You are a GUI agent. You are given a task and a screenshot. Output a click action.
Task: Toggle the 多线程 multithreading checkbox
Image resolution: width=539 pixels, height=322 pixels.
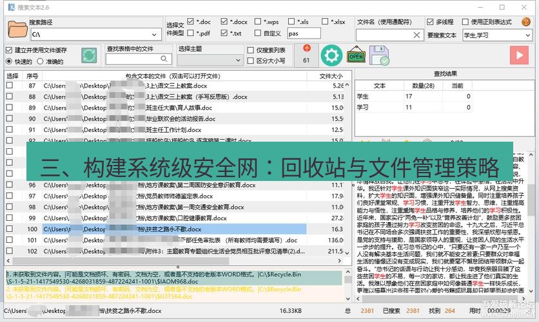(430, 22)
